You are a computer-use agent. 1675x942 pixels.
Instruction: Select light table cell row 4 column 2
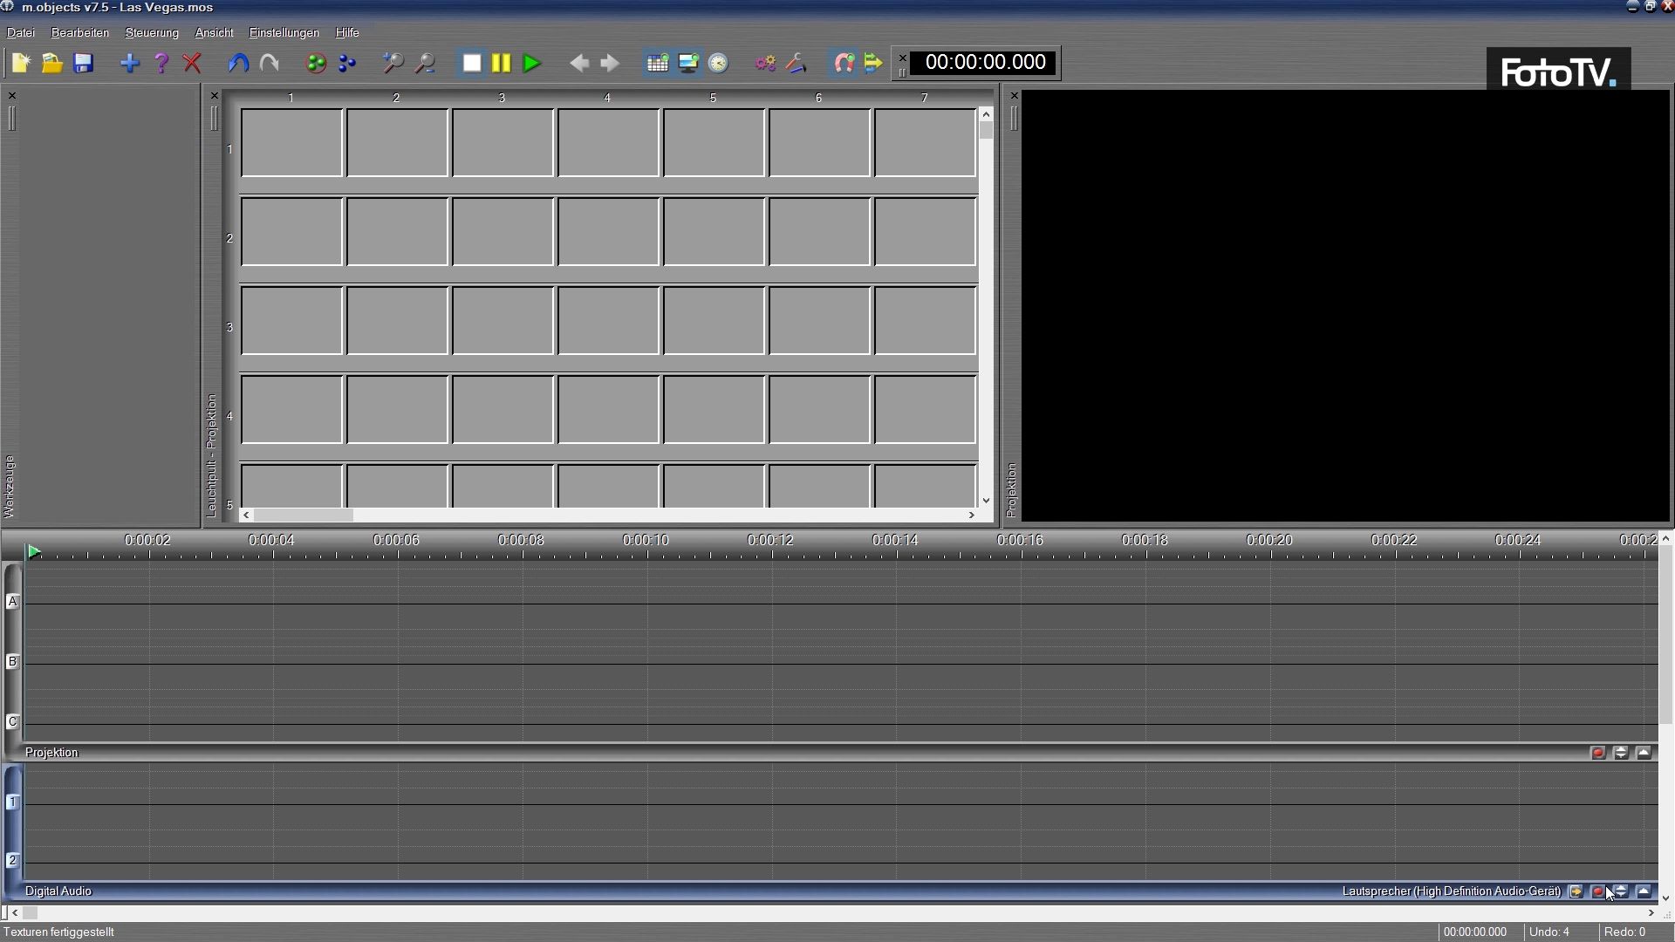pos(397,410)
